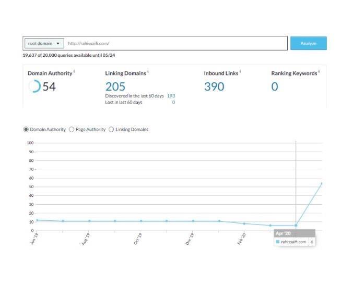Click the info icon beside Inbound Links heading
This screenshot has width=353, height=287.
point(240,72)
